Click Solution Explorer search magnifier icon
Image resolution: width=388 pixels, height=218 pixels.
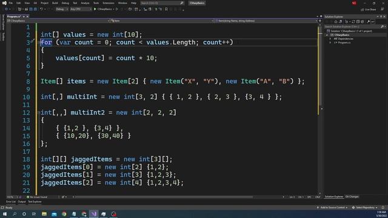click(382, 27)
